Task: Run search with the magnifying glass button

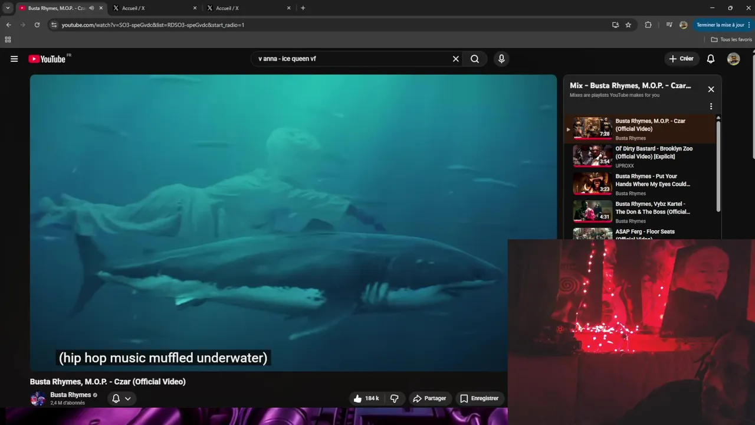Action: click(x=475, y=59)
